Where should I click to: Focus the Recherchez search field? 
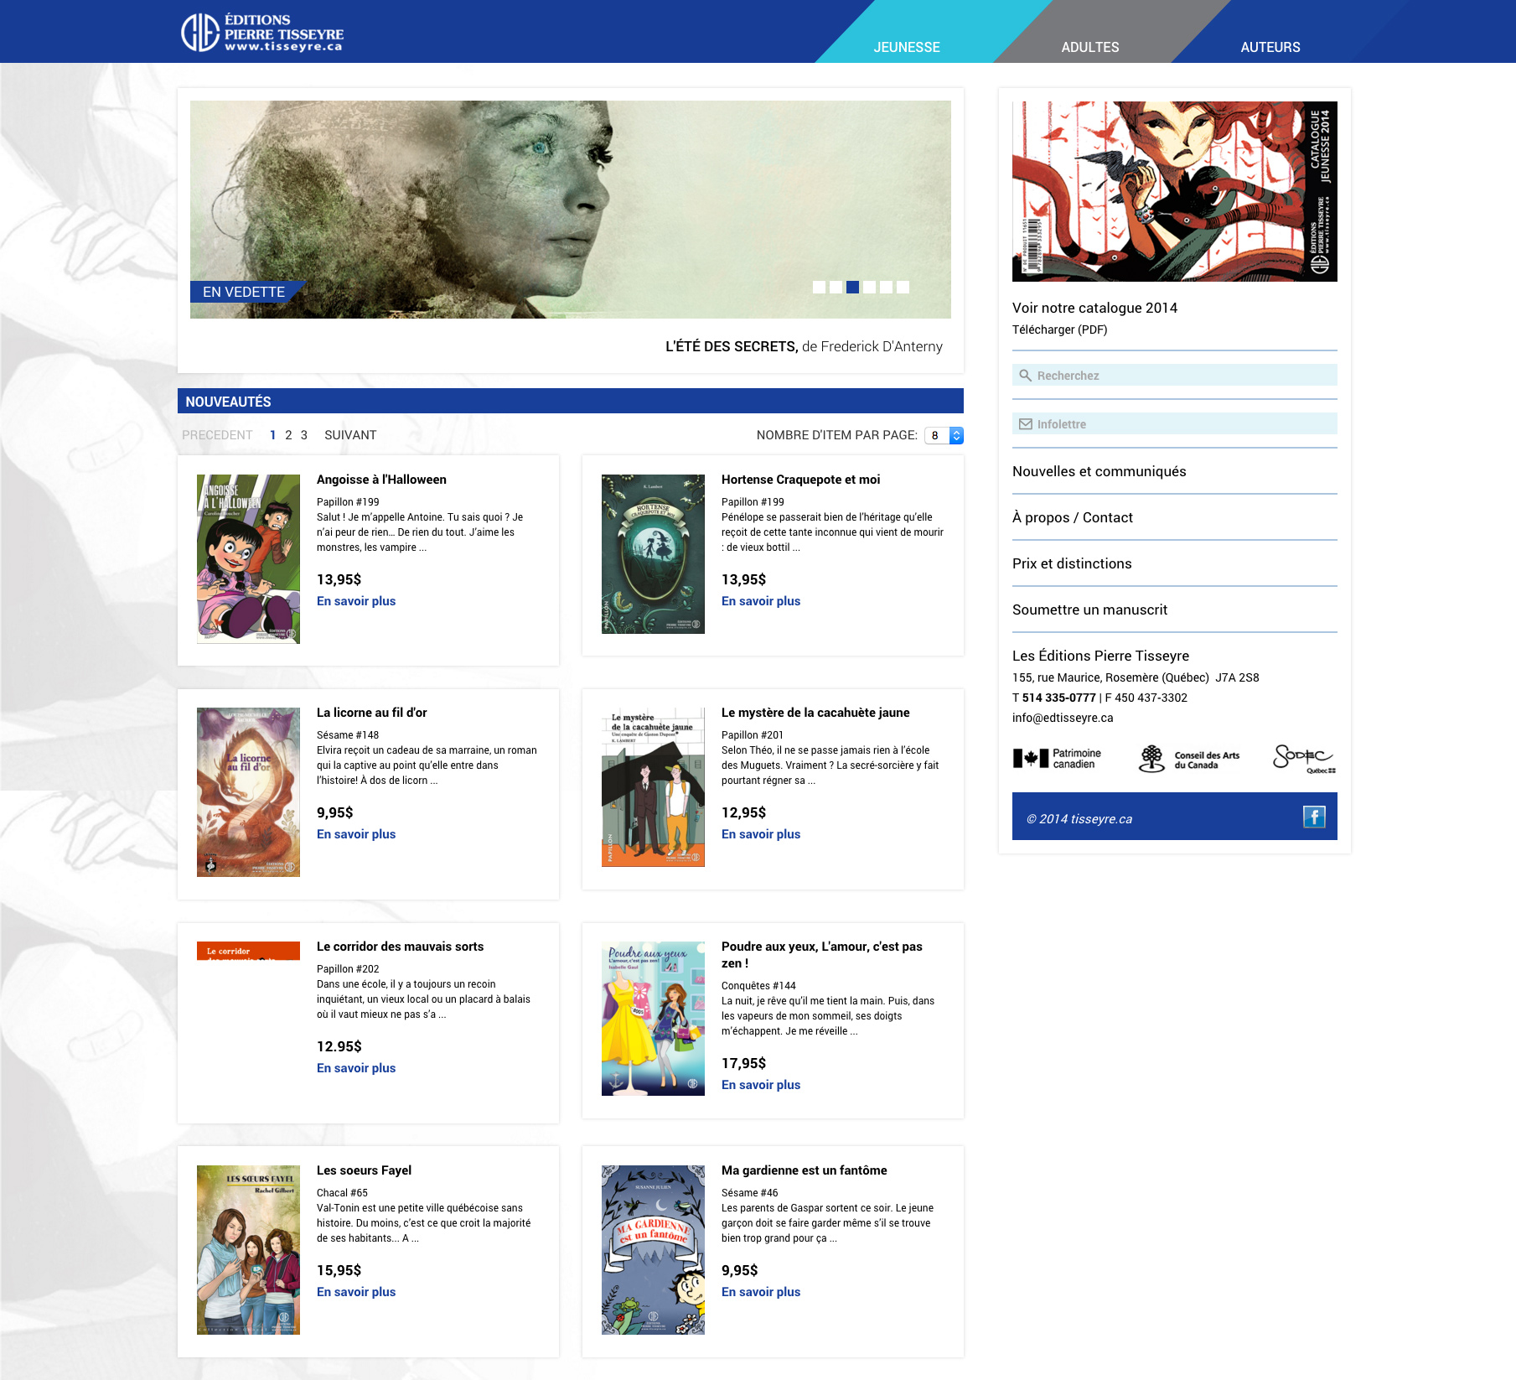1182,376
